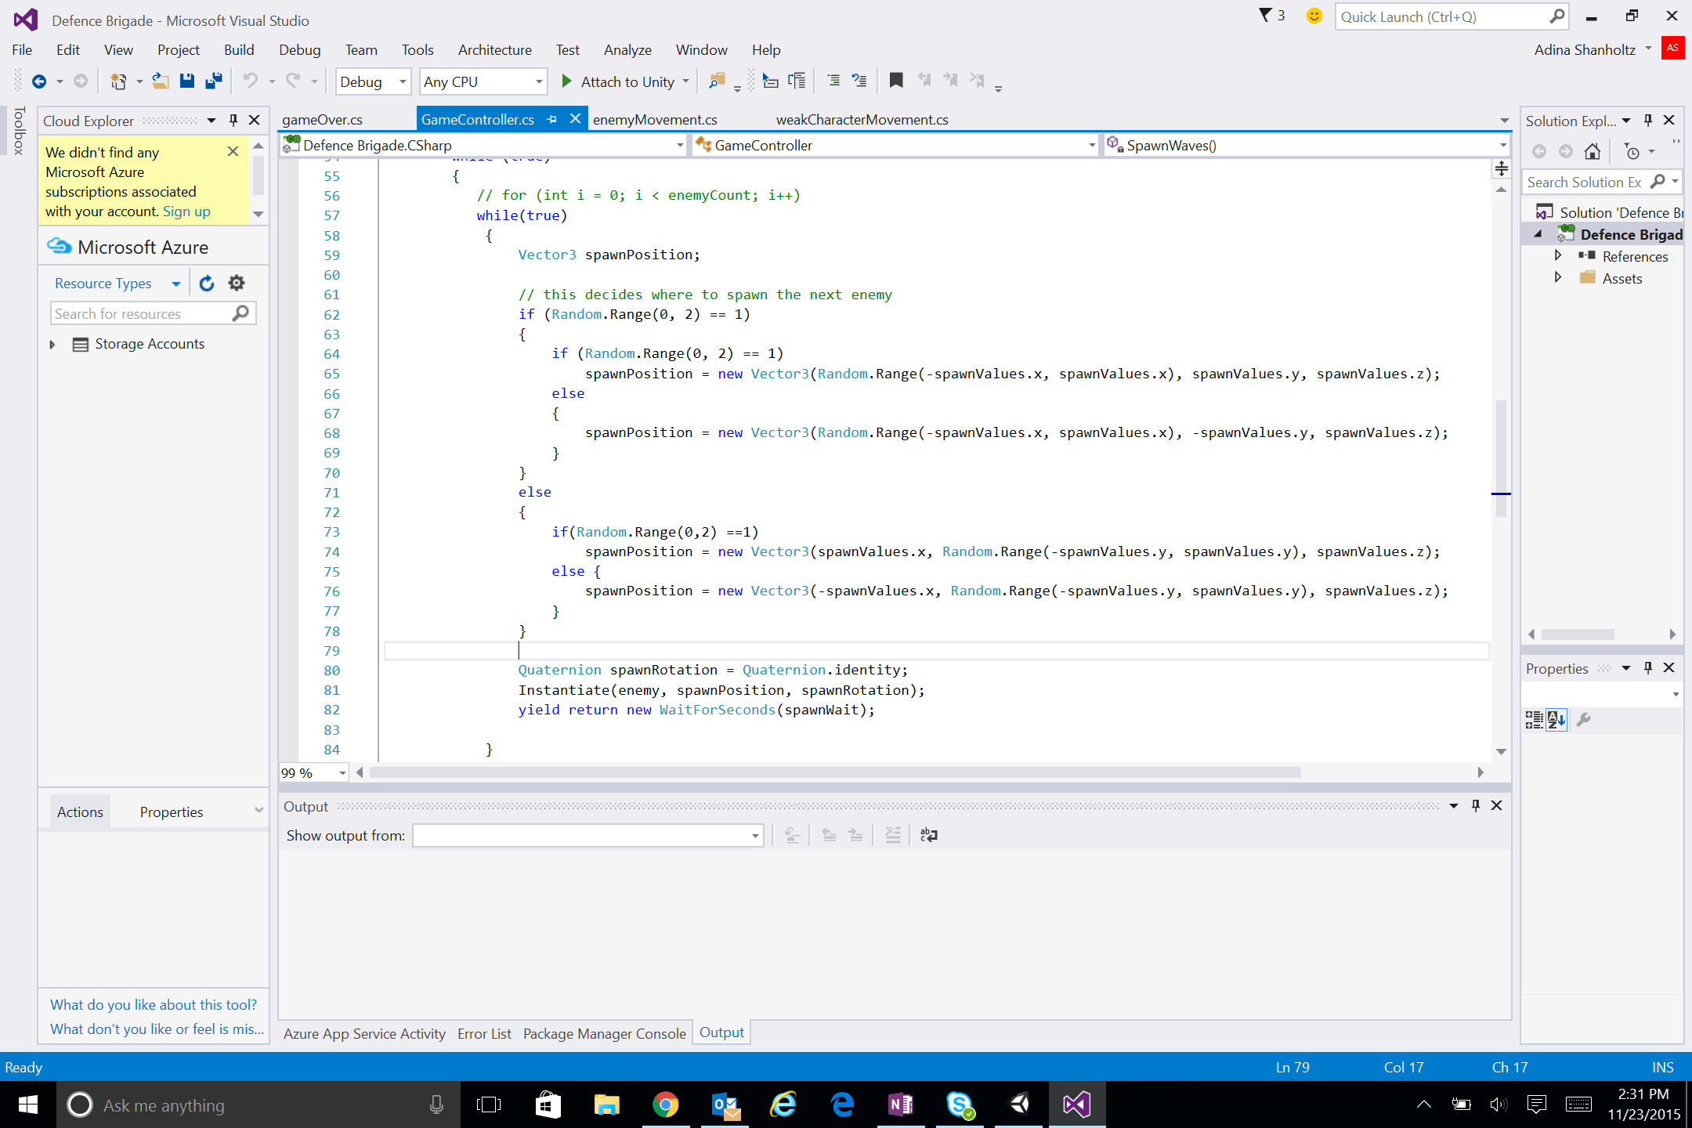Toggle auto-hide pin on Solution Explorer

[x=1647, y=120]
